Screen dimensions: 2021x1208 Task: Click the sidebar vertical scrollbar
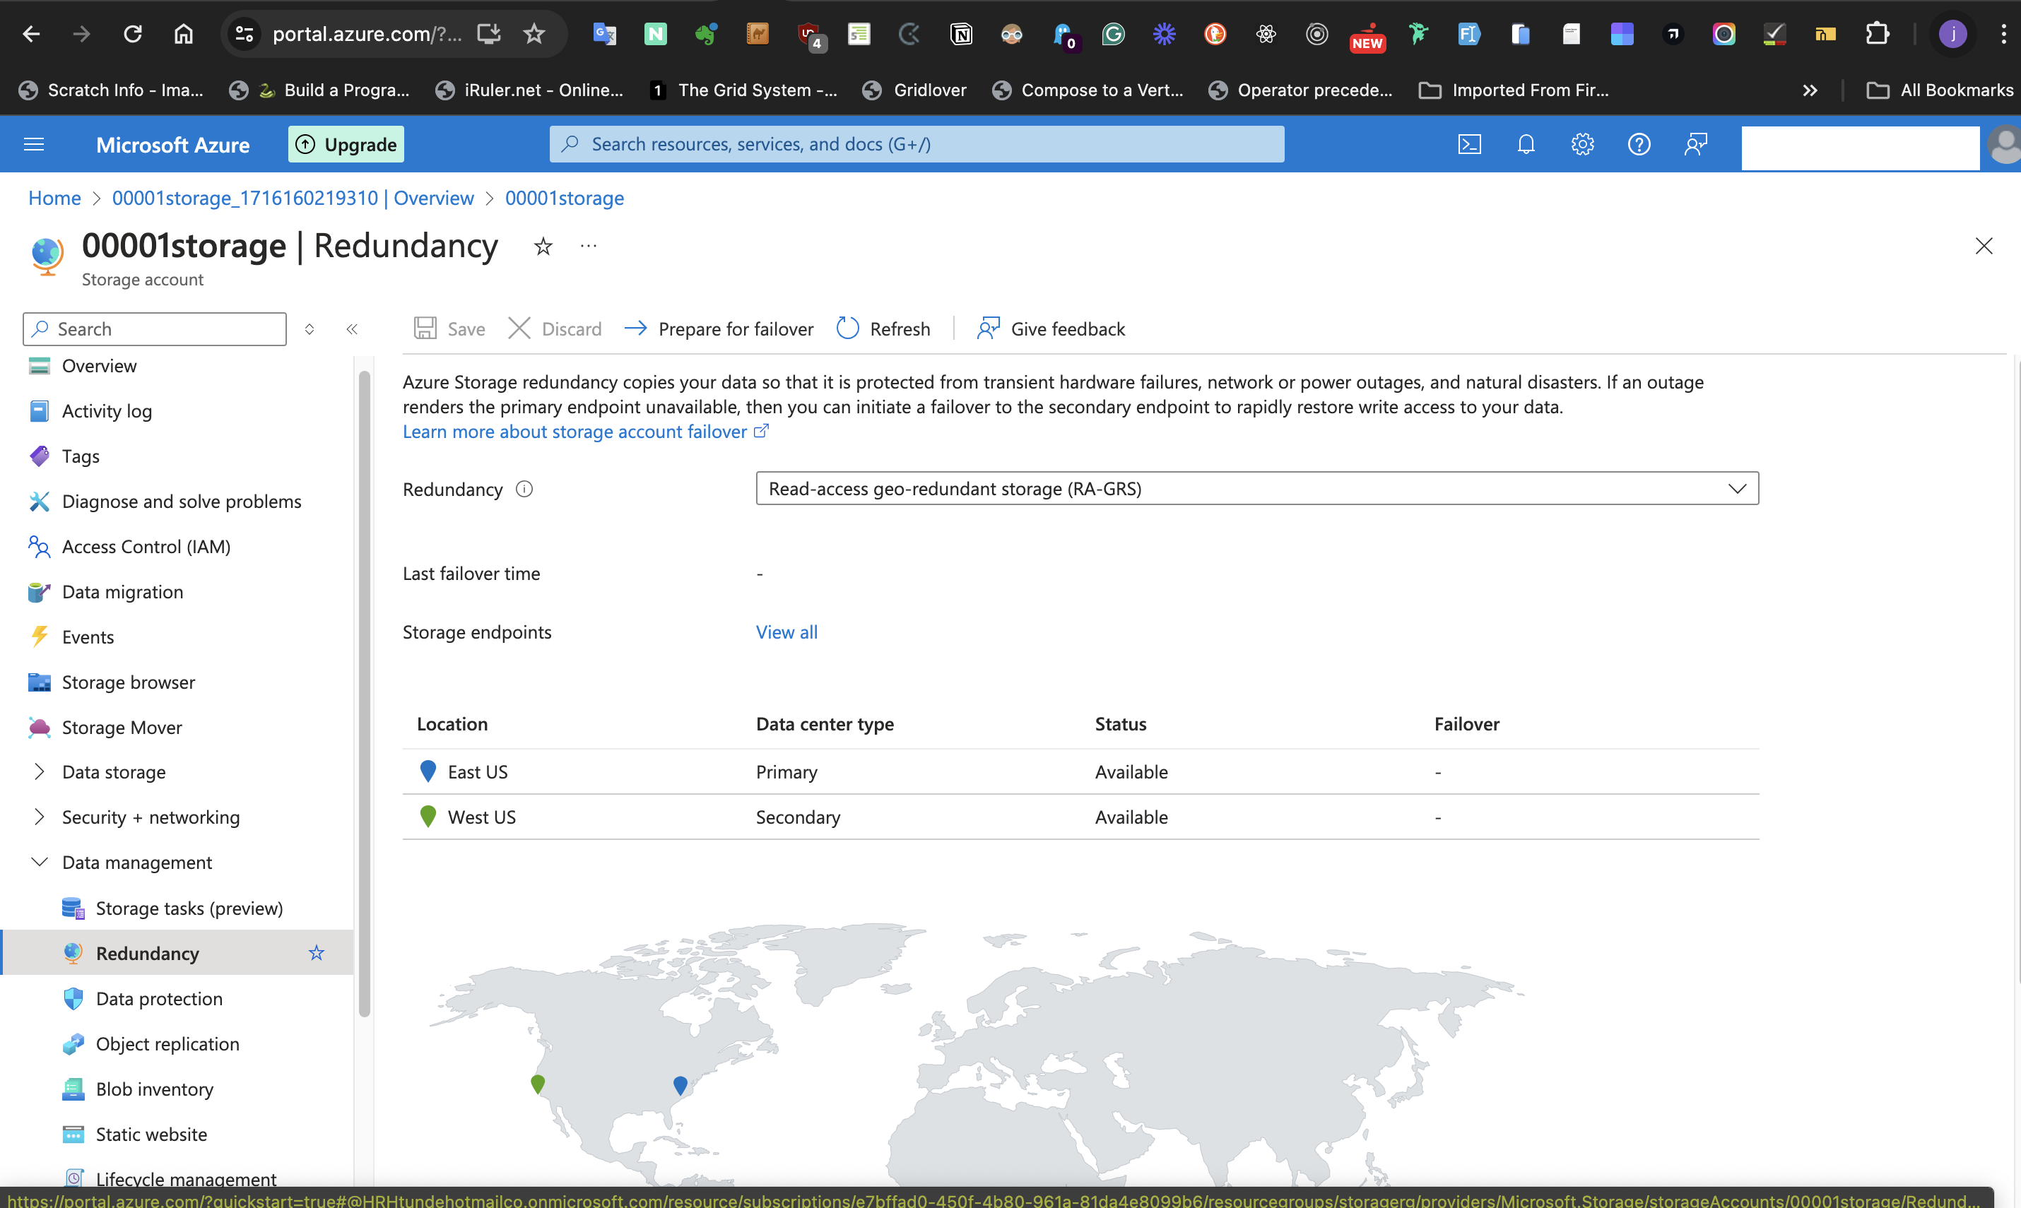click(364, 692)
